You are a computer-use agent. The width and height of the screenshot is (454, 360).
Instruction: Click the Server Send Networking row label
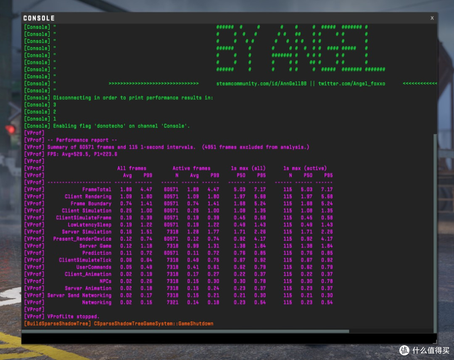79,295
